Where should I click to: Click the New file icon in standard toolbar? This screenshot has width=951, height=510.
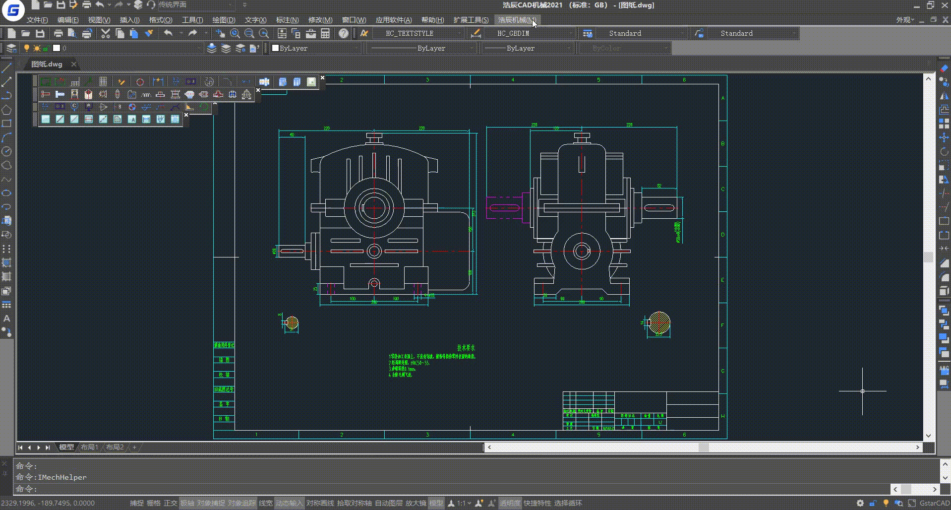coord(11,33)
